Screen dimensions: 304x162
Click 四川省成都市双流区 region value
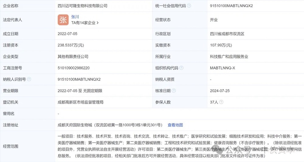(227, 34)
